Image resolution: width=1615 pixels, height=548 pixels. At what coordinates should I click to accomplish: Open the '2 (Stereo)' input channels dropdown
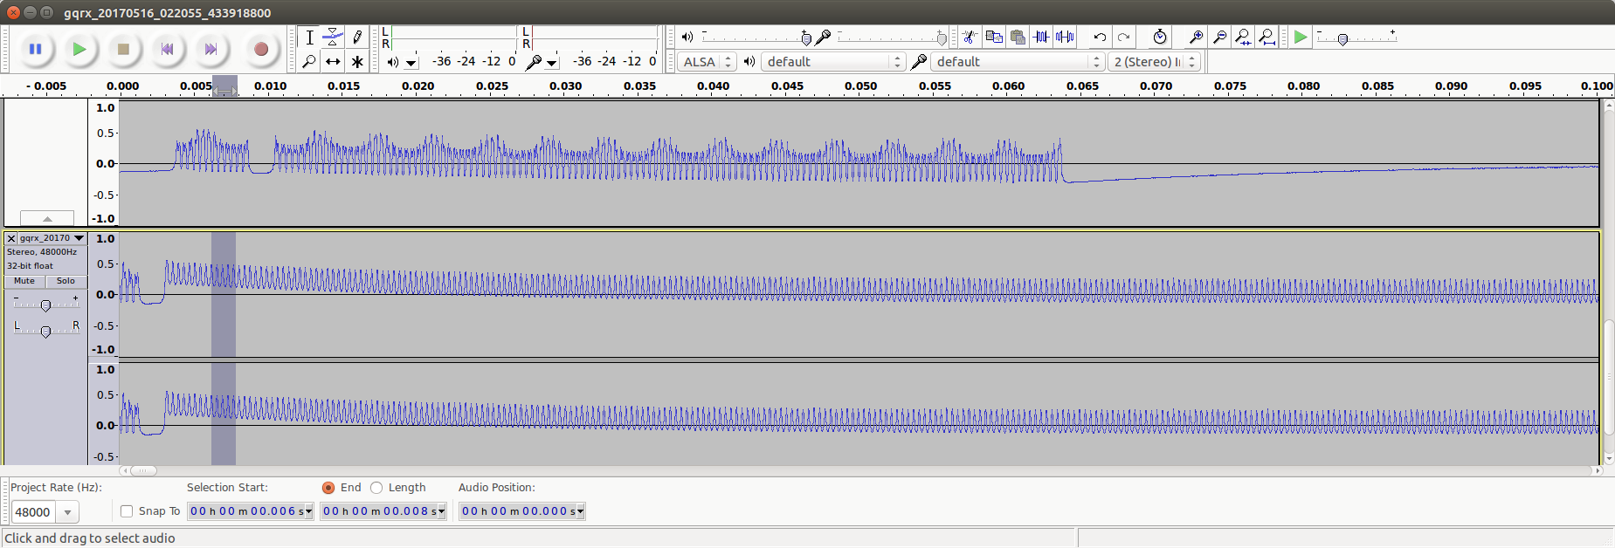[1154, 62]
